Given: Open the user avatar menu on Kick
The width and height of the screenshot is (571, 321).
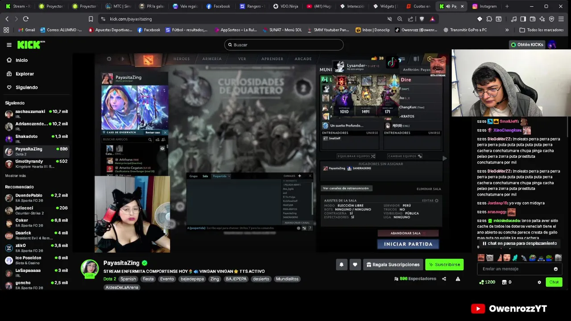Looking at the screenshot, I should coord(552,45).
